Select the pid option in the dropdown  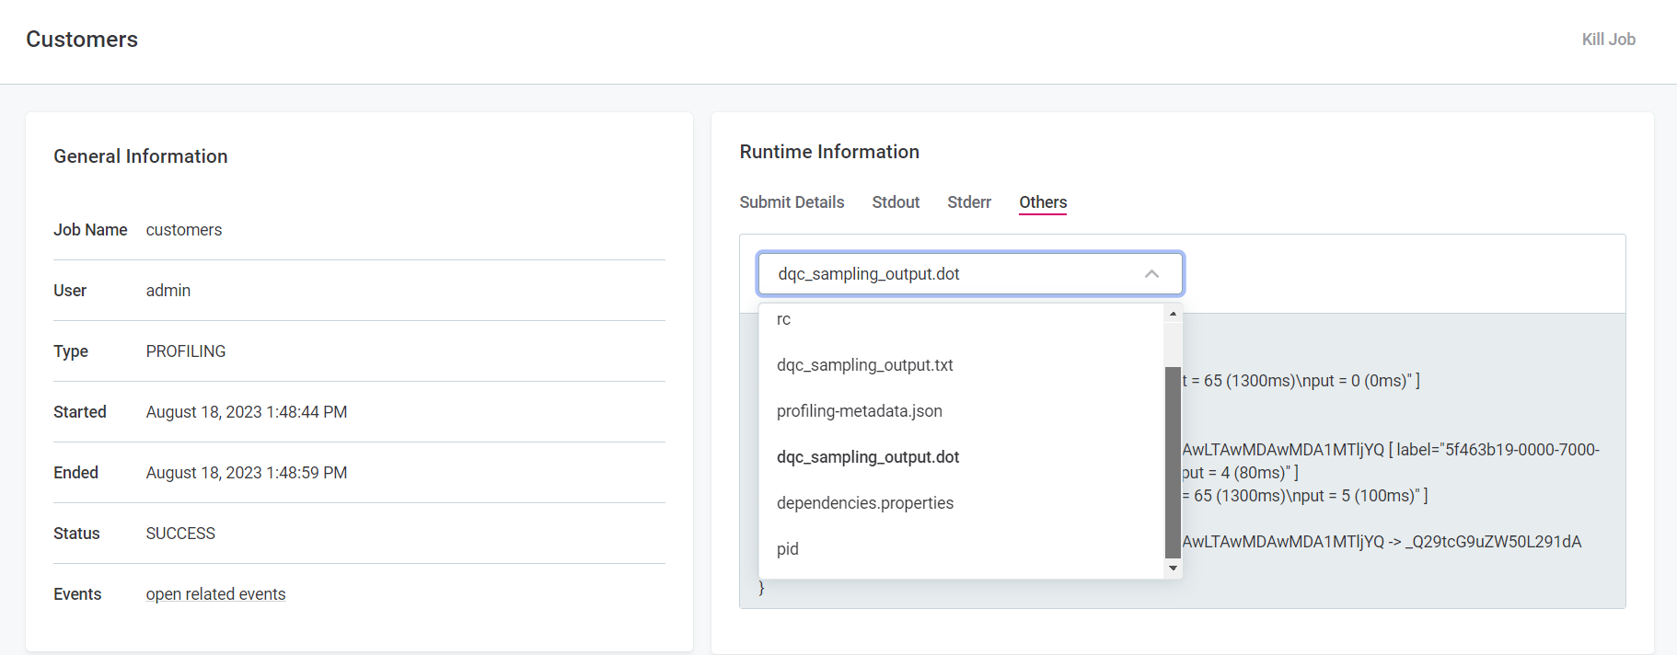(x=788, y=549)
